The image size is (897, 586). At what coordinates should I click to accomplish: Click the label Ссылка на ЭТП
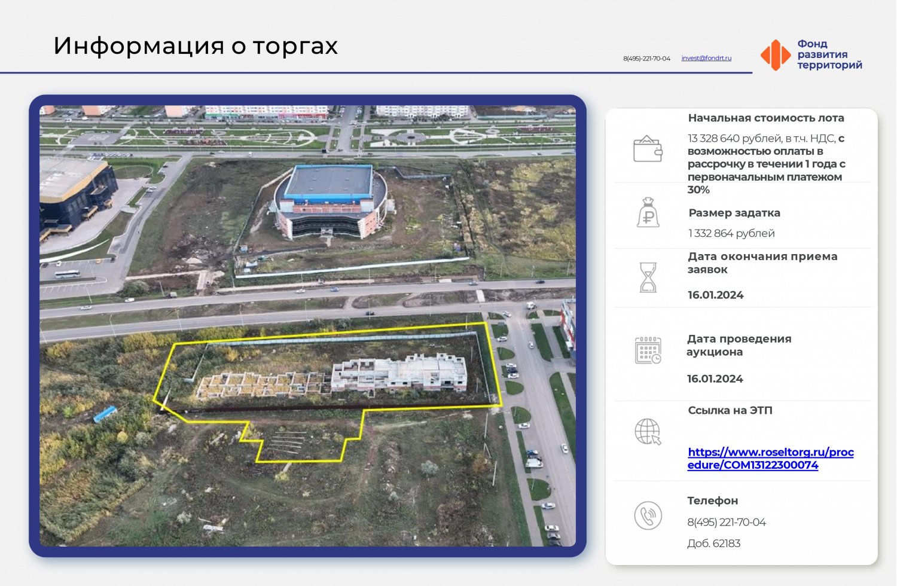click(x=730, y=410)
